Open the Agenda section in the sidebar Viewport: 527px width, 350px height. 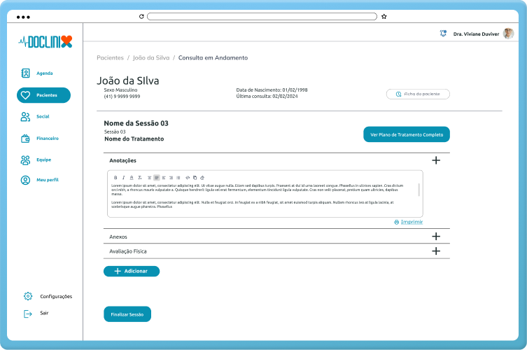click(43, 73)
